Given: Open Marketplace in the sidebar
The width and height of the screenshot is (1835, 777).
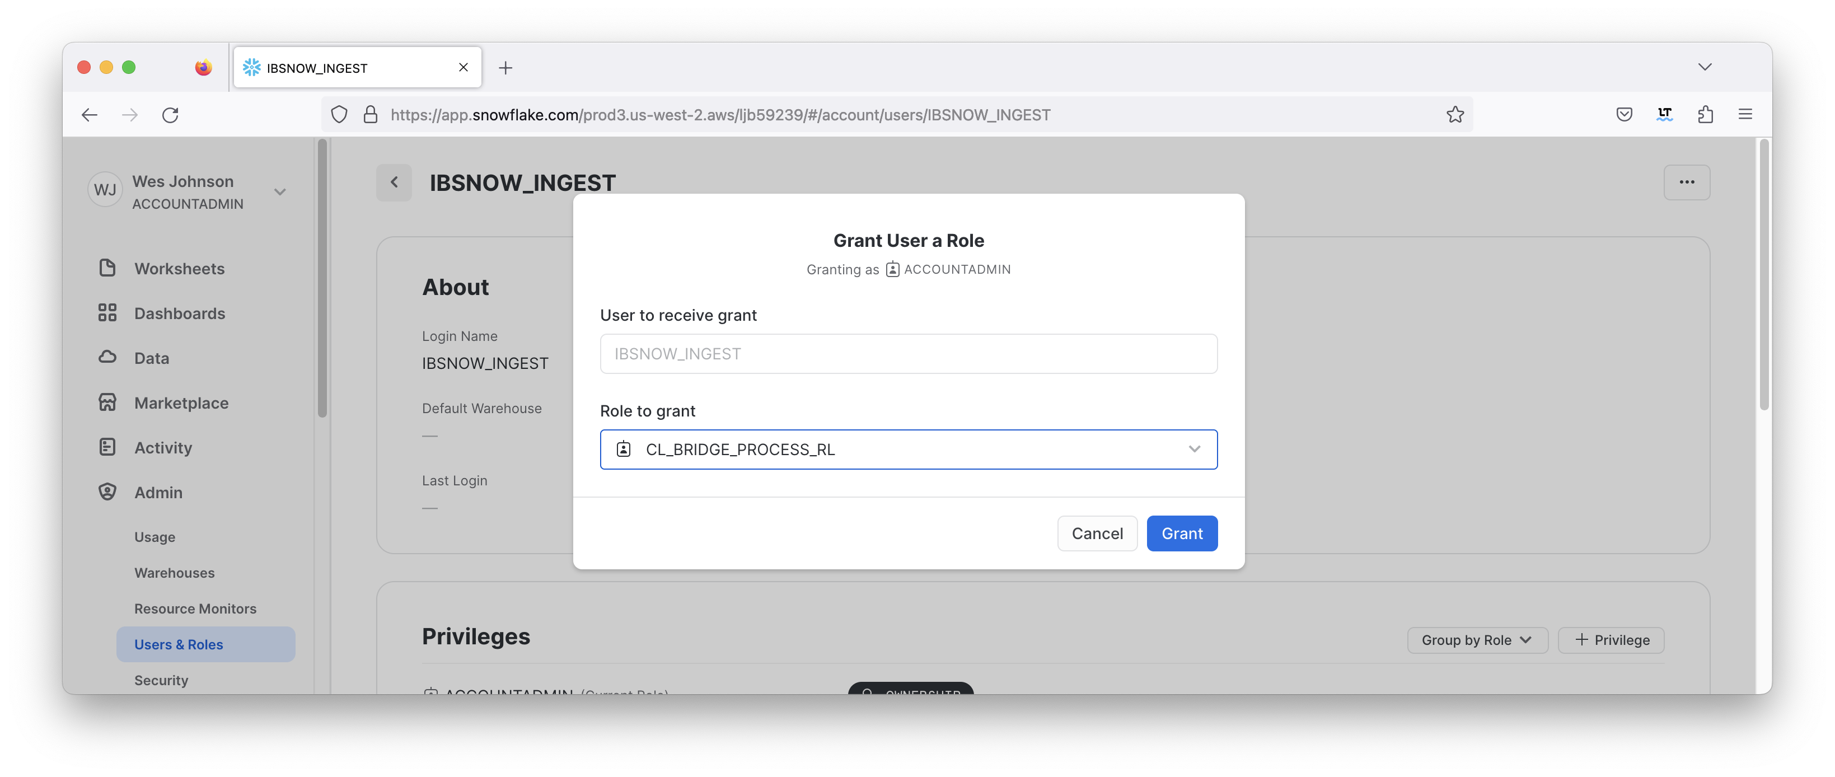Looking at the screenshot, I should pos(181,403).
